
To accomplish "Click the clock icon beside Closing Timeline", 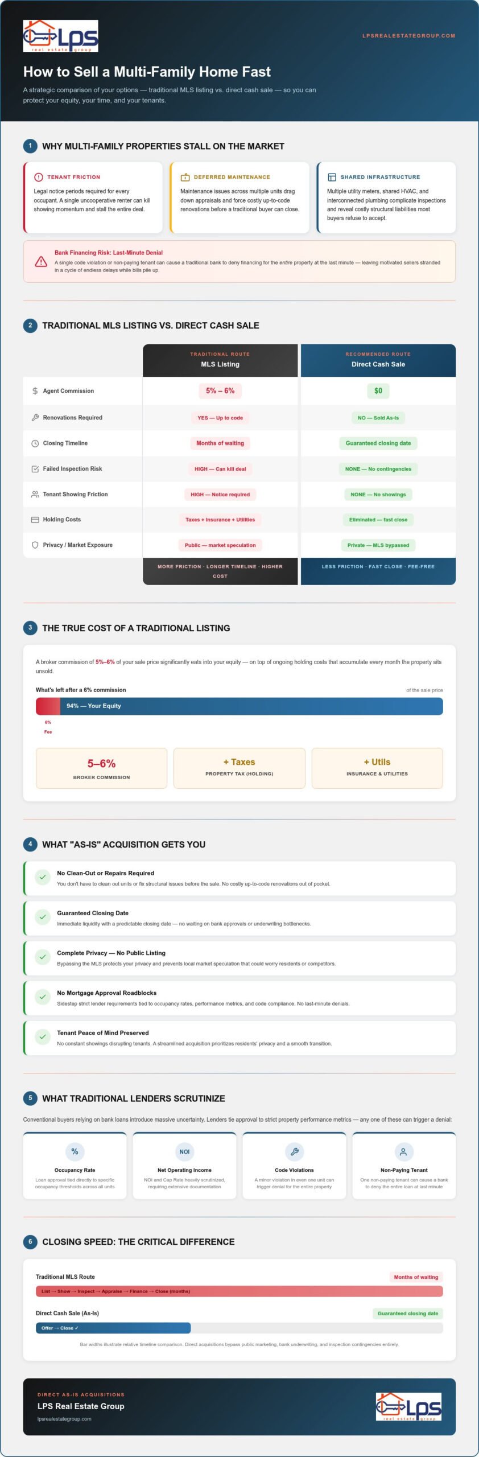I will point(35,443).
